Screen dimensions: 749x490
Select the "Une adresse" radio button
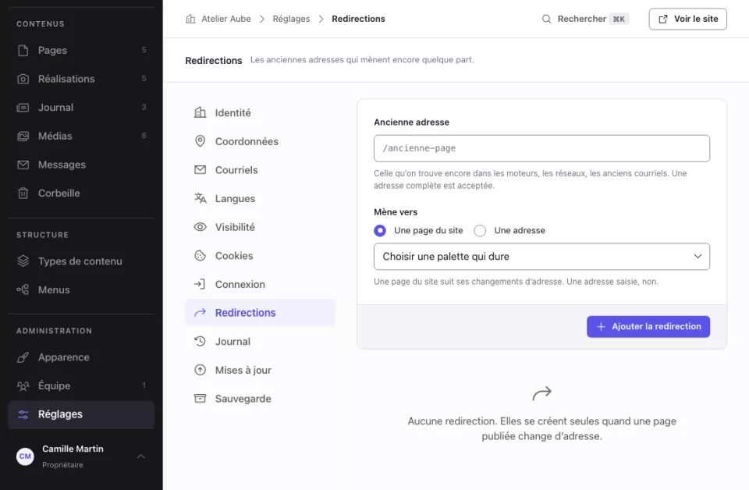click(x=480, y=231)
